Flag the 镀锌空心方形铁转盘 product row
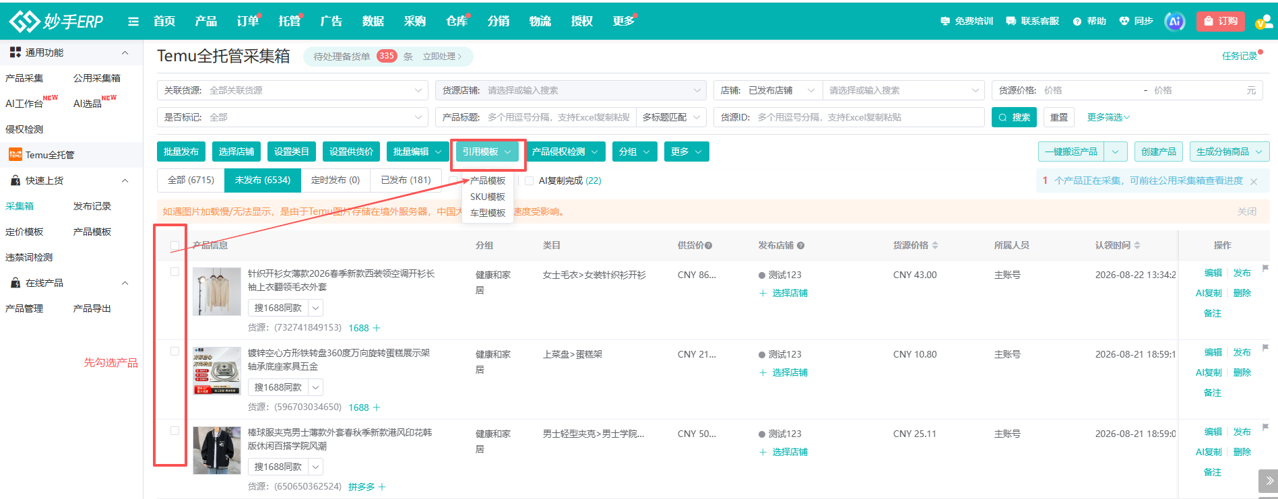The height and width of the screenshot is (499, 1278). click(1265, 347)
